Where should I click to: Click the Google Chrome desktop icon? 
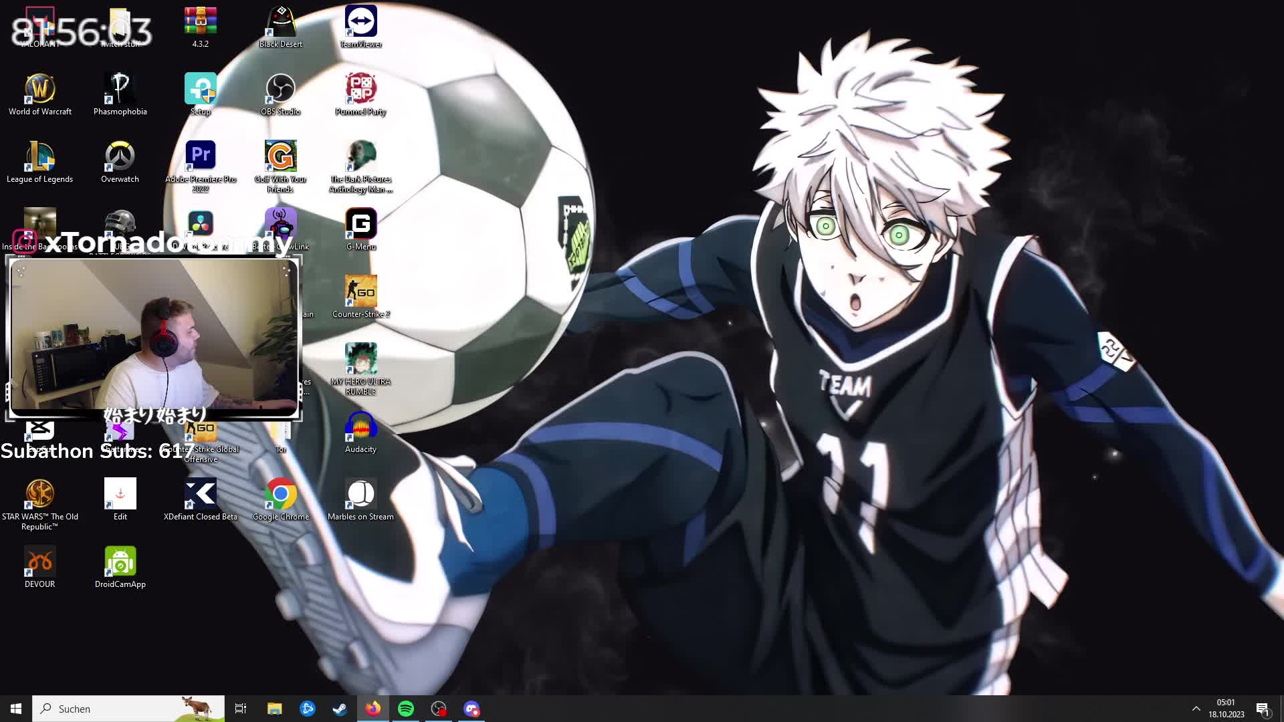(281, 500)
